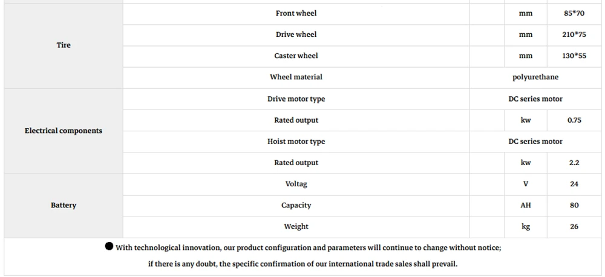The width and height of the screenshot is (605, 277).
Task: Select the Caster wheel label
Action: click(296, 56)
